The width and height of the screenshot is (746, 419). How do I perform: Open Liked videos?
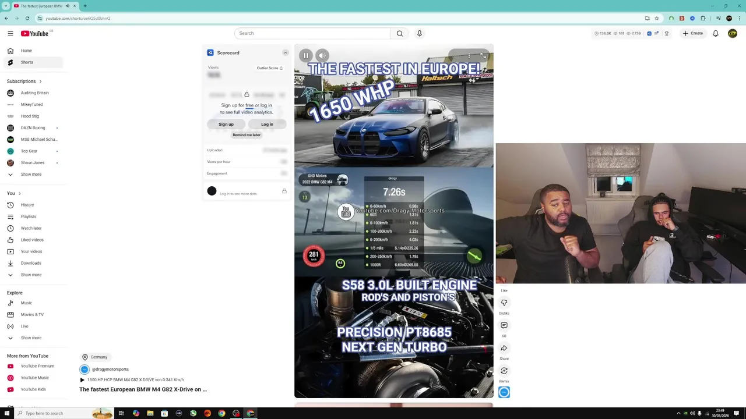(x=33, y=240)
